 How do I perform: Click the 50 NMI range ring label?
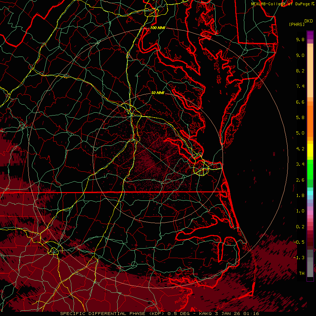coord(158,93)
